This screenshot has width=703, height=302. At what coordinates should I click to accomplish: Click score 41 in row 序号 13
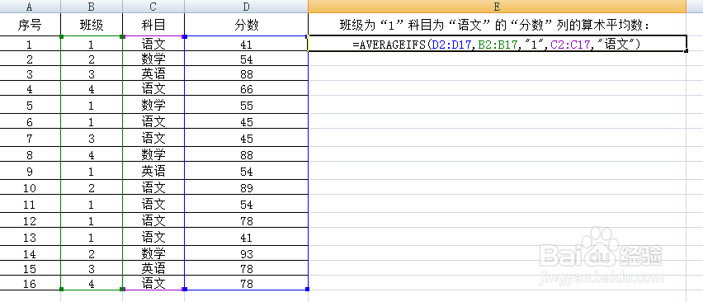point(246,238)
